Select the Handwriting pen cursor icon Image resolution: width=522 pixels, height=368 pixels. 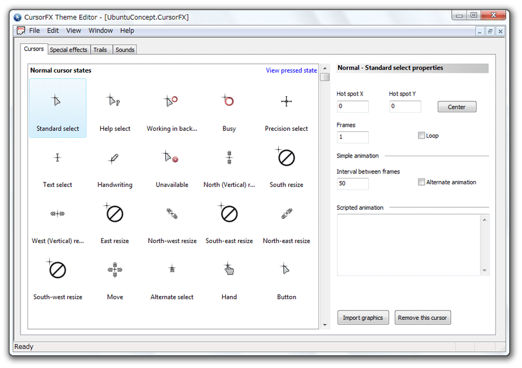(x=114, y=158)
